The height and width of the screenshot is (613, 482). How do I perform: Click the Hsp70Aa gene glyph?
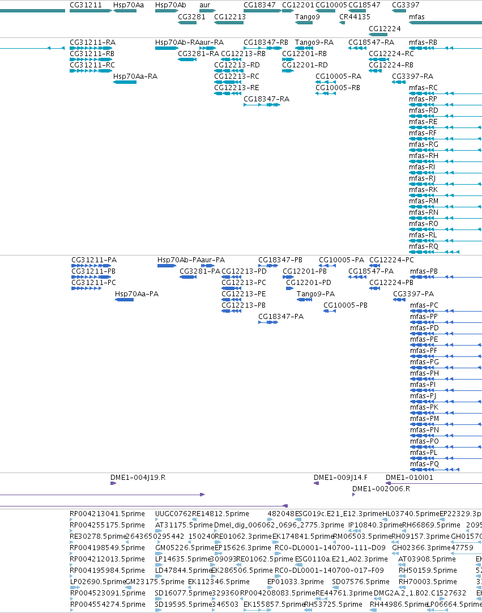(x=125, y=11)
